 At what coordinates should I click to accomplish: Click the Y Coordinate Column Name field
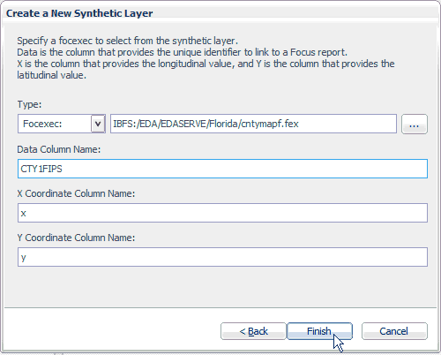(x=222, y=257)
